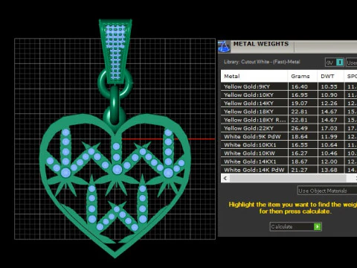Select the heart pendant model
Screen dimensions: 357x268
pos(115,186)
